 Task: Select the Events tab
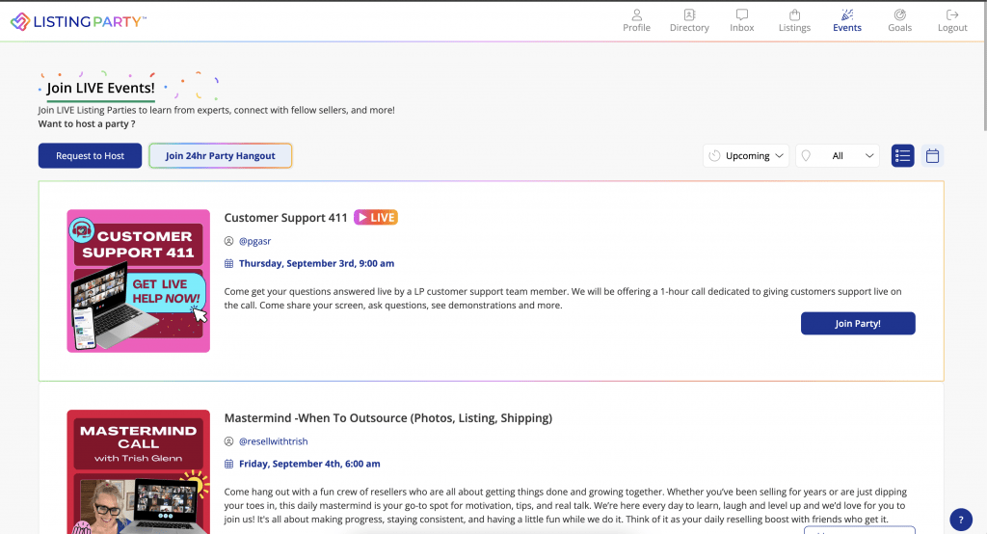pos(847,21)
